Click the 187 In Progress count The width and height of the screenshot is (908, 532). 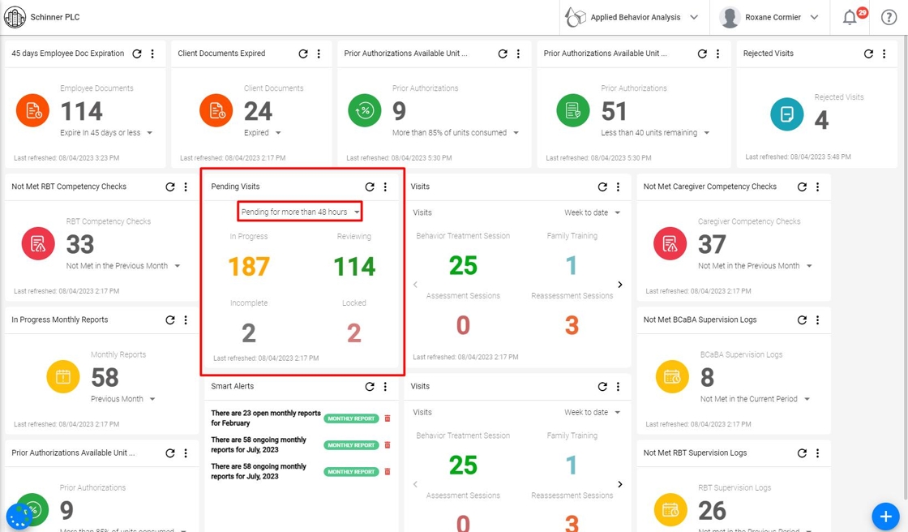pyautogui.click(x=249, y=267)
